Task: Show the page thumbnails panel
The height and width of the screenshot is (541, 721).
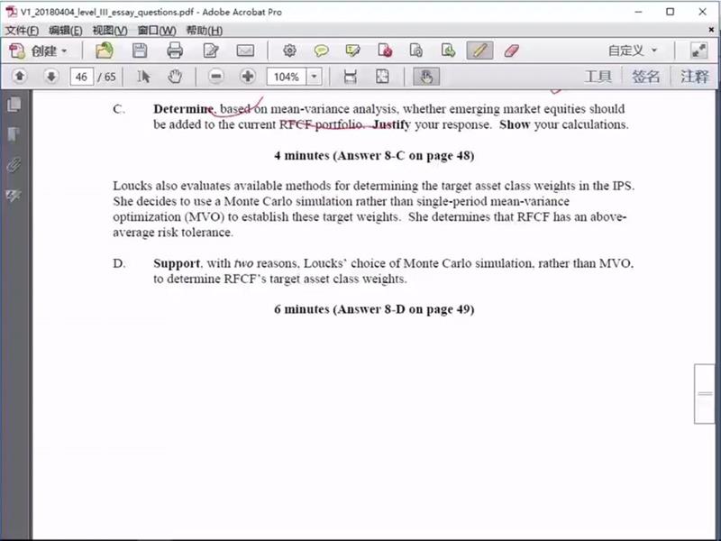Action: 14,105
